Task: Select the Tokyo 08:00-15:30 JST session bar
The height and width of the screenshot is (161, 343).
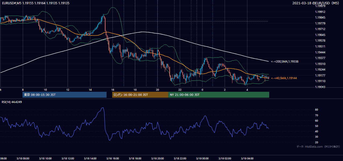Action: (64, 95)
